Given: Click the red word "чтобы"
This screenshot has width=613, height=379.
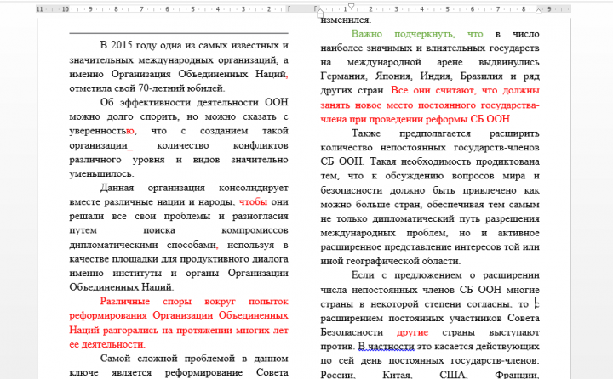Looking at the screenshot, I should point(253,201).
